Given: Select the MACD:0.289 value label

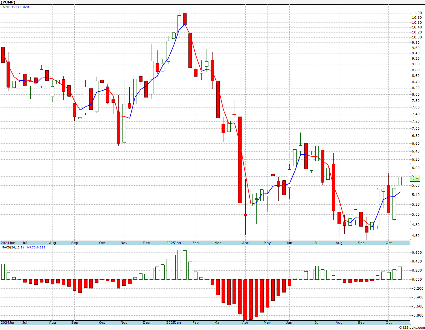Looking at the screenshot, I should click(x=36, y=247).
